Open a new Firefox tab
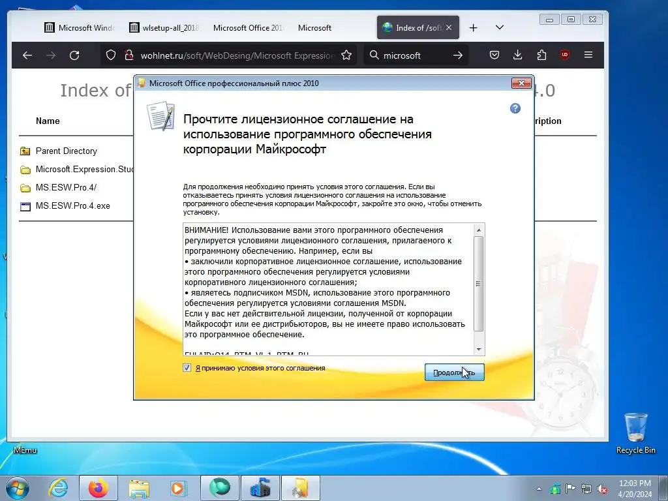This screenshot has height=501, width=668. tap(474, 27)
